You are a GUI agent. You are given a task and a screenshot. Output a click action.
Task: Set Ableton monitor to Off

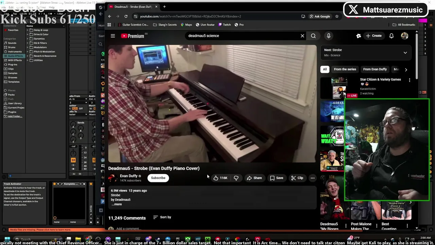coord(81,109)
